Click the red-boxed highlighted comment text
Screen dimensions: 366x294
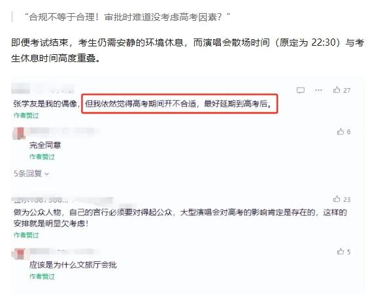coord(179,104)
